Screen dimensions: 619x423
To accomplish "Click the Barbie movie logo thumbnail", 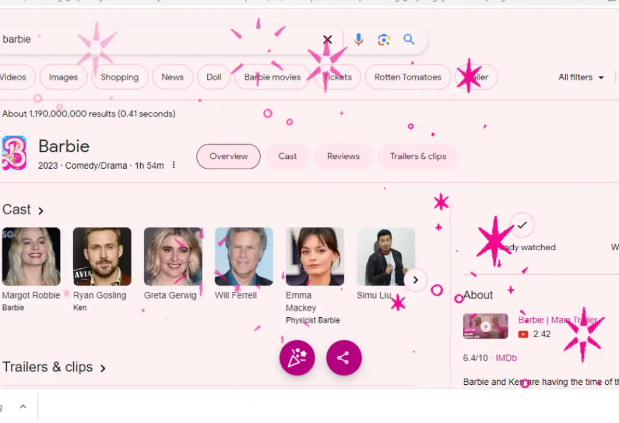I will (x=14, y=152).
